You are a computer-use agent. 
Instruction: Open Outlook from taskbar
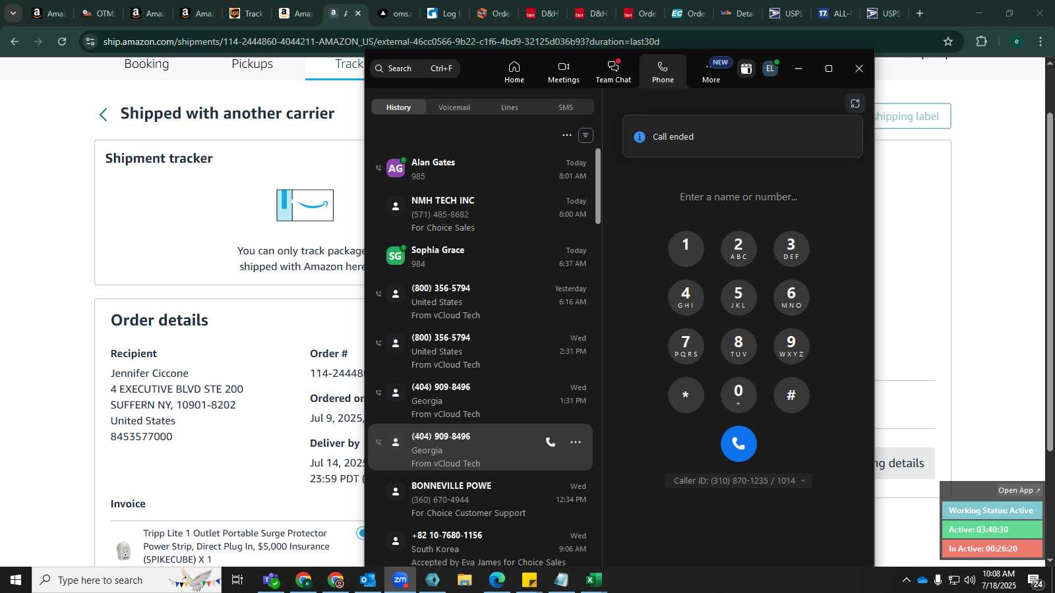(x=367, y=580)
